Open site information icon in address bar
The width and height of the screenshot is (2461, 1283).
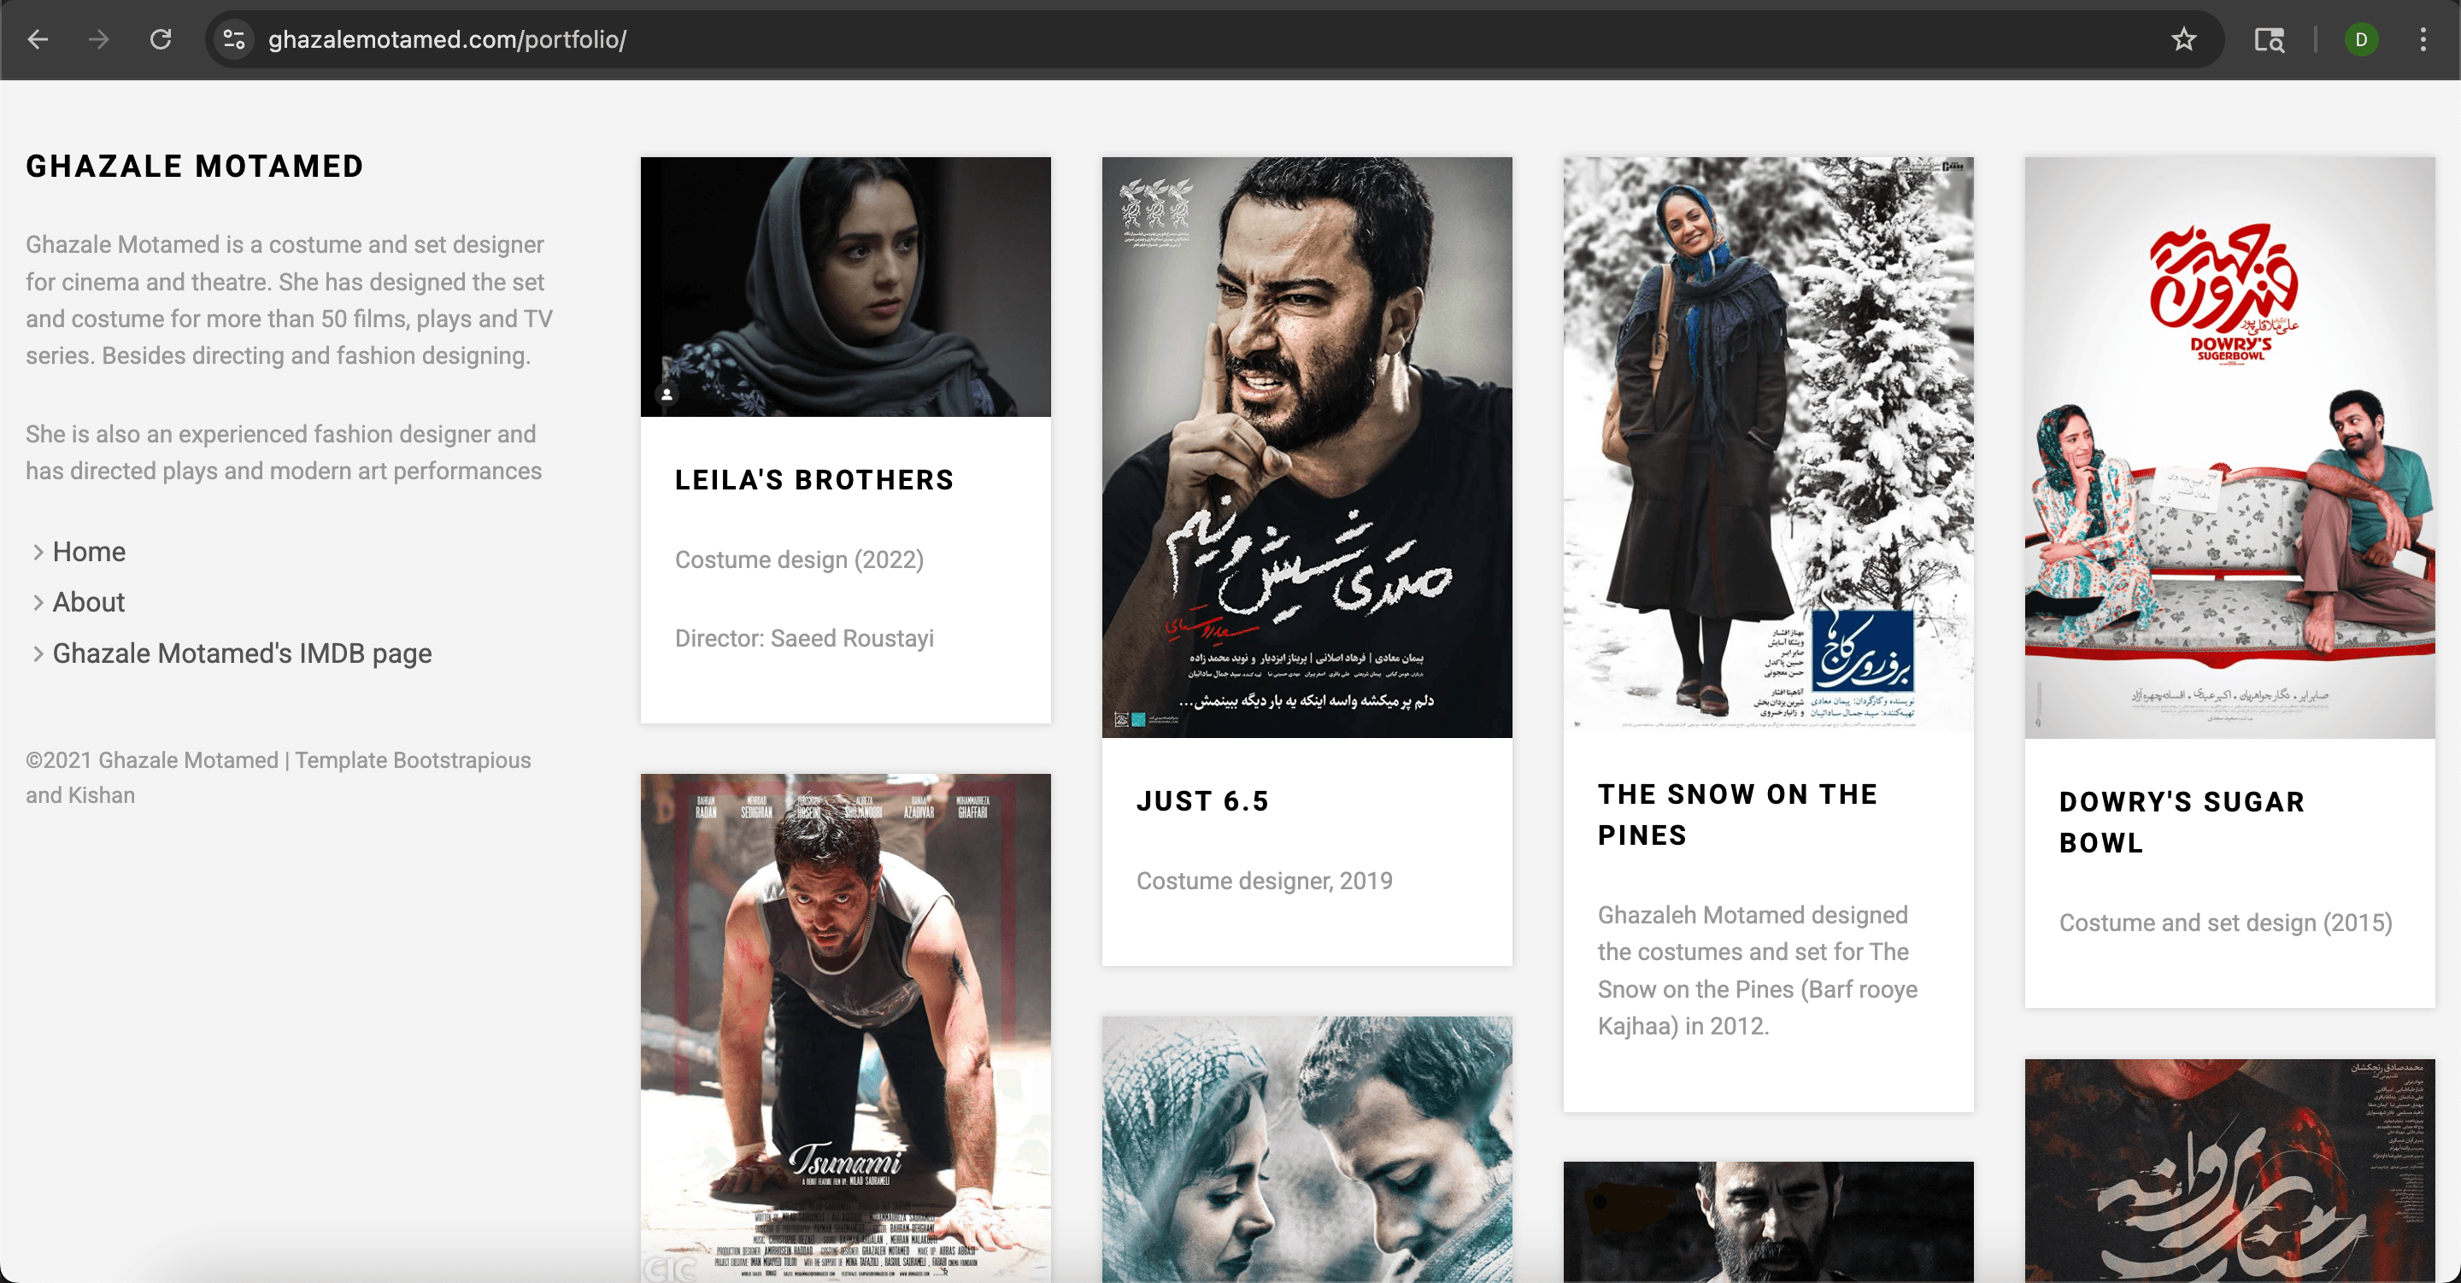click(234, 39)
